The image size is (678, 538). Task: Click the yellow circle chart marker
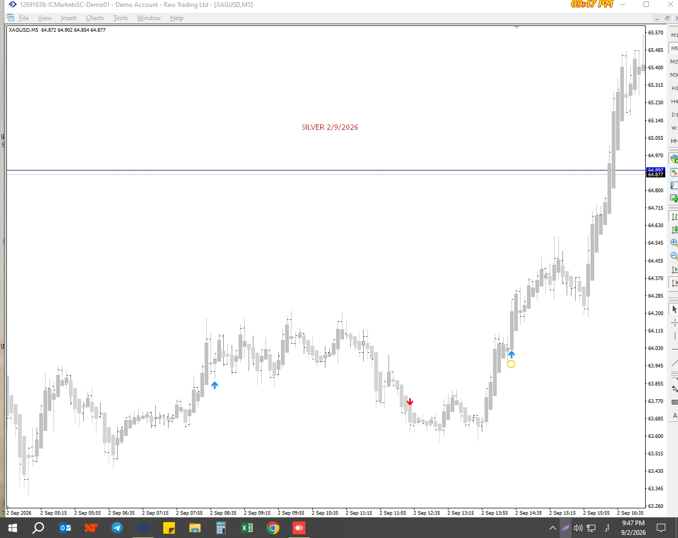tap(511, 364)
